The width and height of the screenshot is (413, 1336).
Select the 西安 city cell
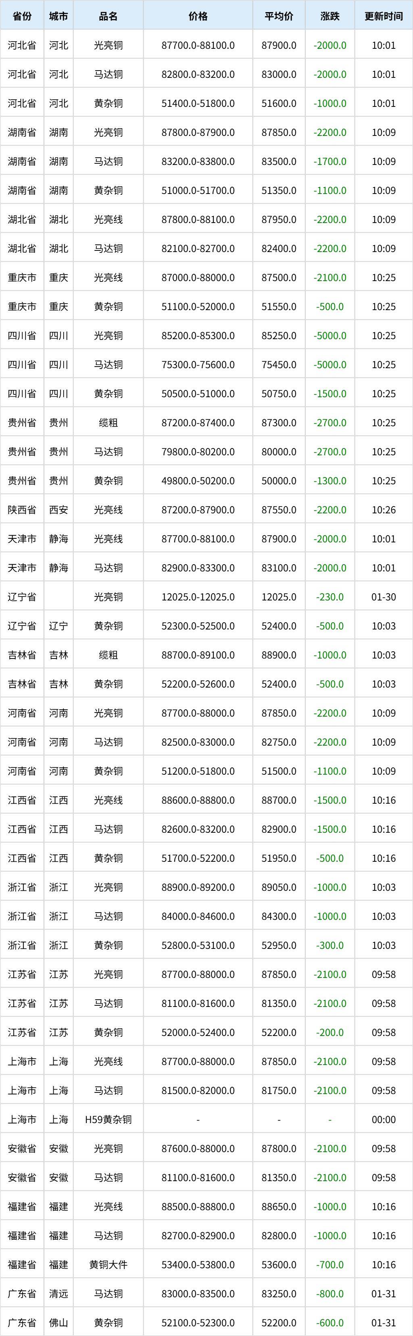point(58,510)
